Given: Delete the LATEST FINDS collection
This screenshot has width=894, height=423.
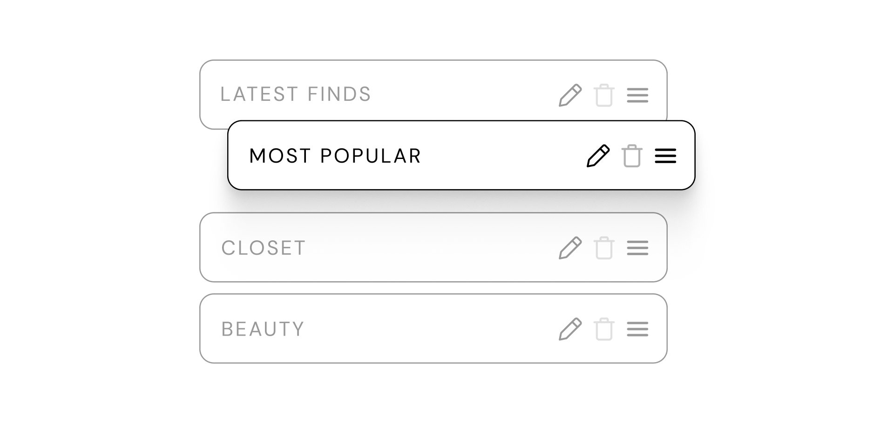Looking at the screenshot, I should click(x=604, y=95).
